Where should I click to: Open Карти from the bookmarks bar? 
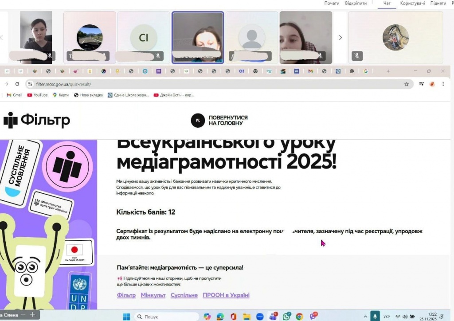pos(61,94)
